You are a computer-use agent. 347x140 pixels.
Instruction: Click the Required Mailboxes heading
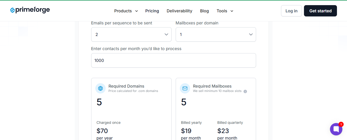point(212,86)
